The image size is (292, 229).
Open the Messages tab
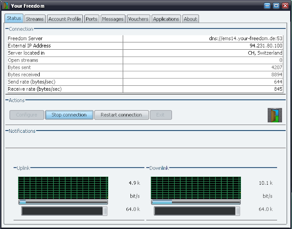tap(113, 19)
